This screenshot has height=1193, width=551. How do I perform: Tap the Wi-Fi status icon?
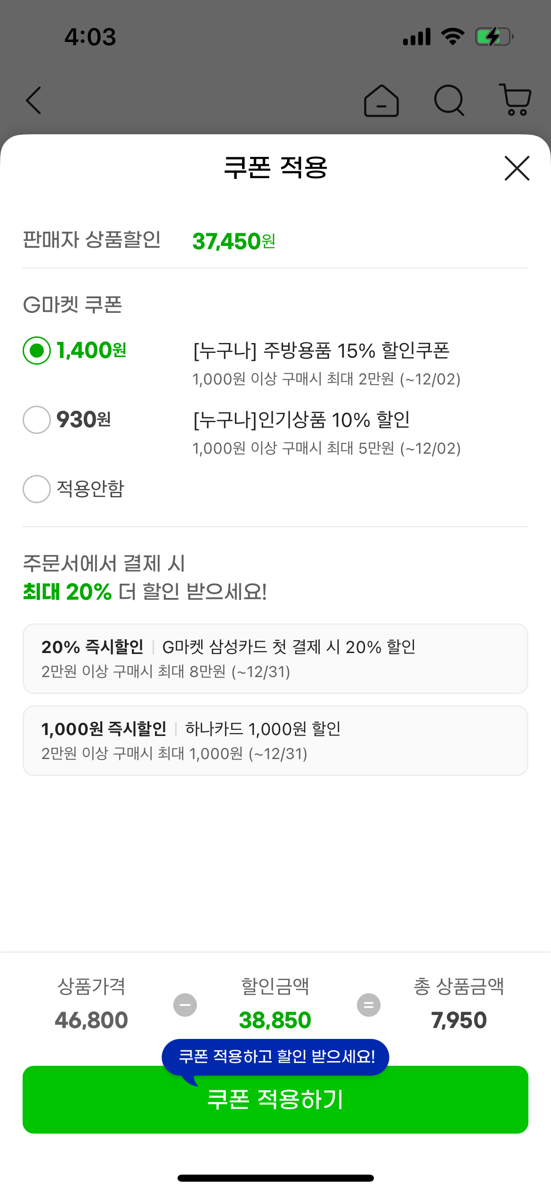(453, 37)
